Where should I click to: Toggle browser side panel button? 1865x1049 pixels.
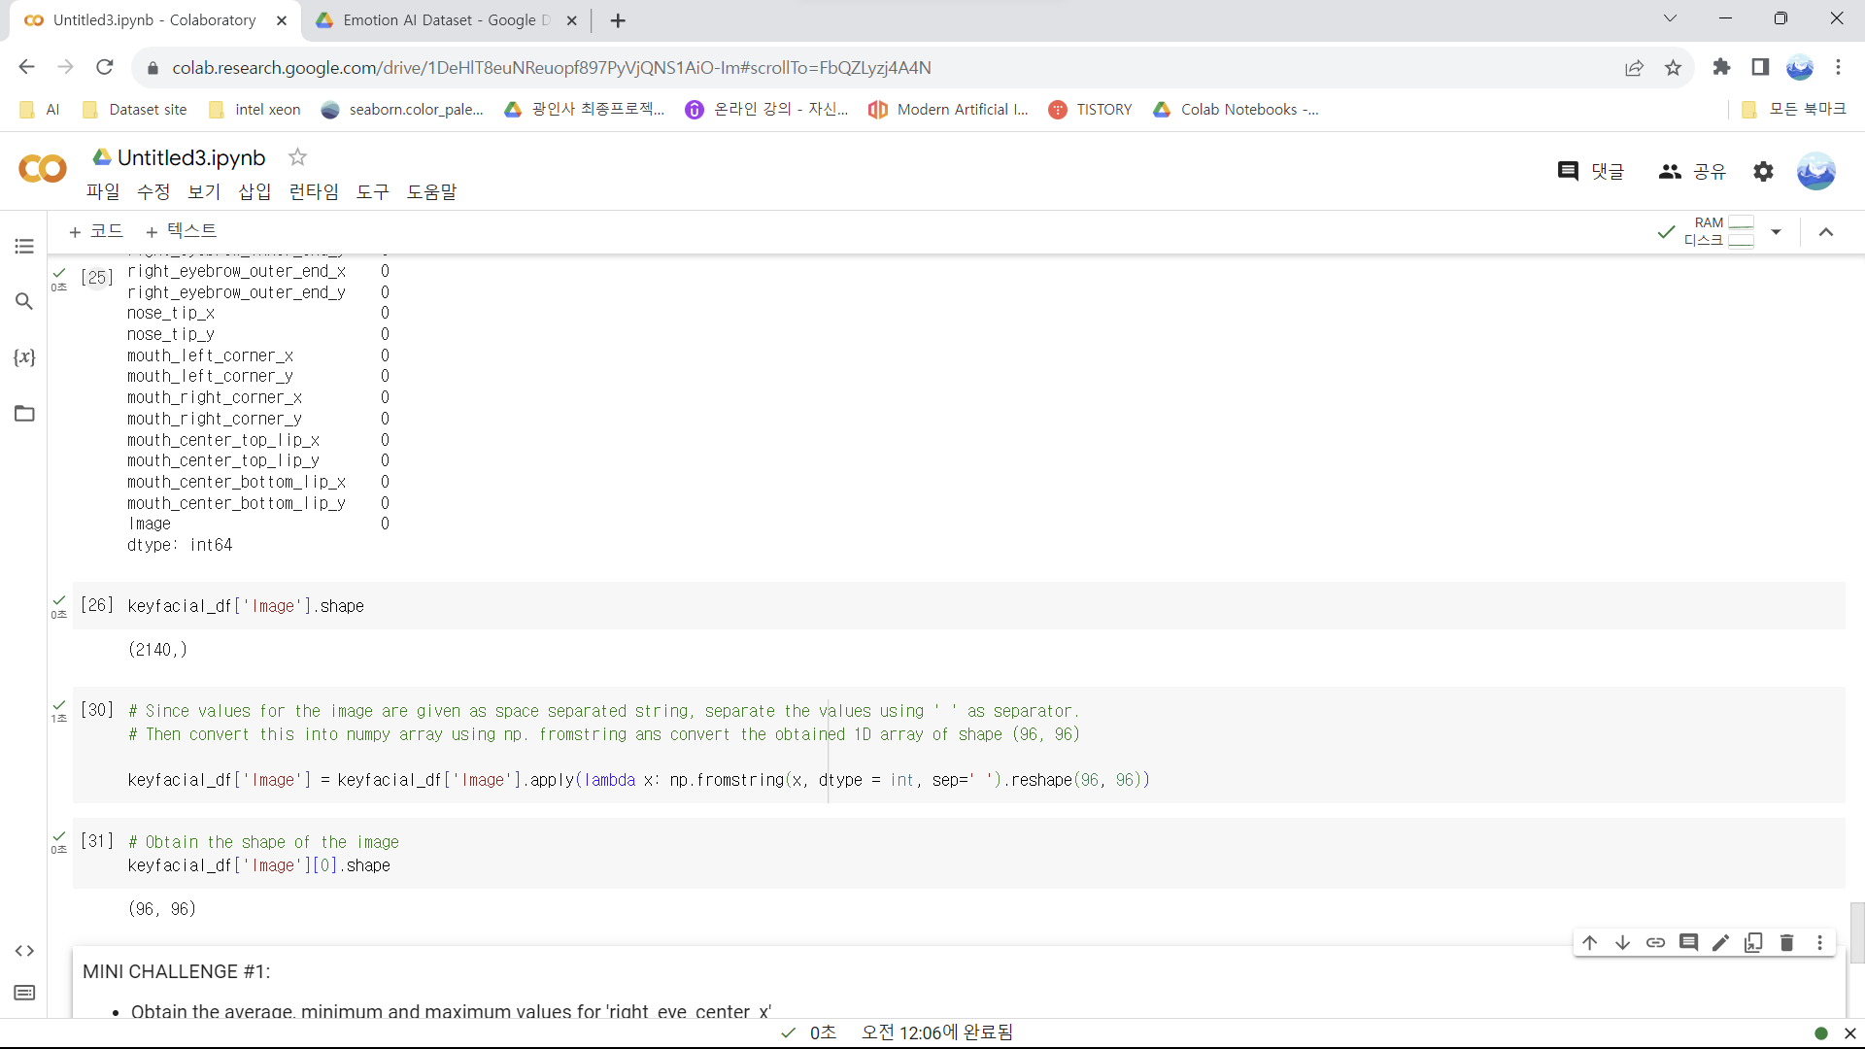1760,67
